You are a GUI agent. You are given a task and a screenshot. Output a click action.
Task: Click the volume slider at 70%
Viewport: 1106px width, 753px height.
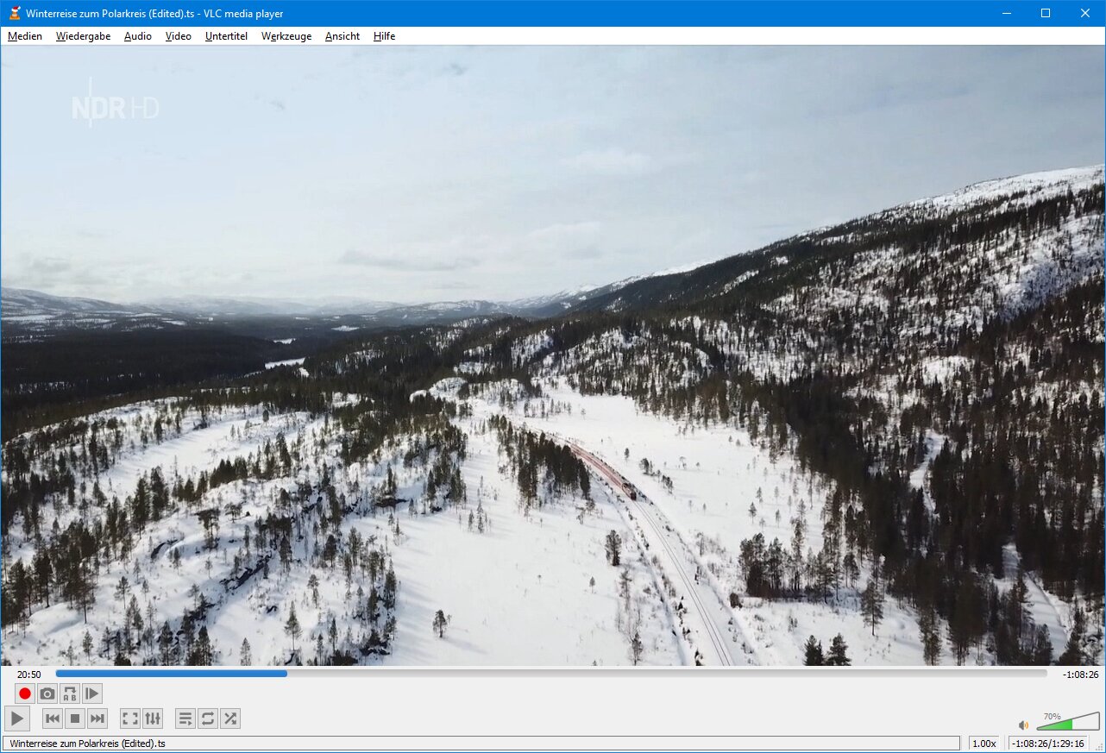pyautogui.click(x=1072, y=725)
